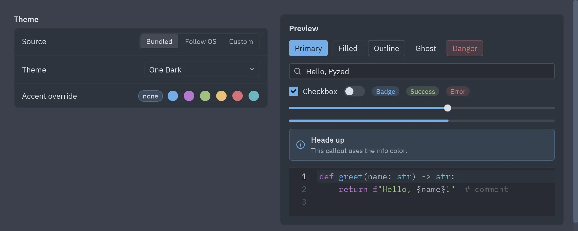Click the red Error badge

coord(458,92)
